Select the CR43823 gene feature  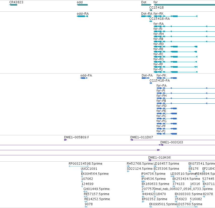13,5
